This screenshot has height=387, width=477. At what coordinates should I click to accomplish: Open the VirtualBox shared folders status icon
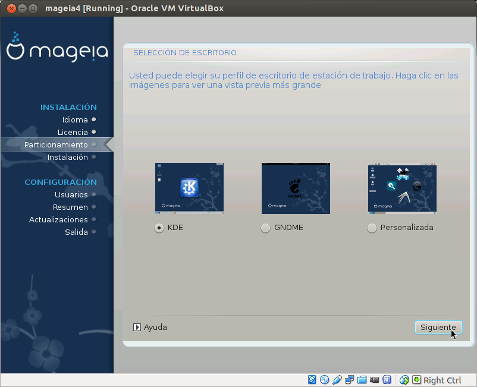click(x=363, y=380)
